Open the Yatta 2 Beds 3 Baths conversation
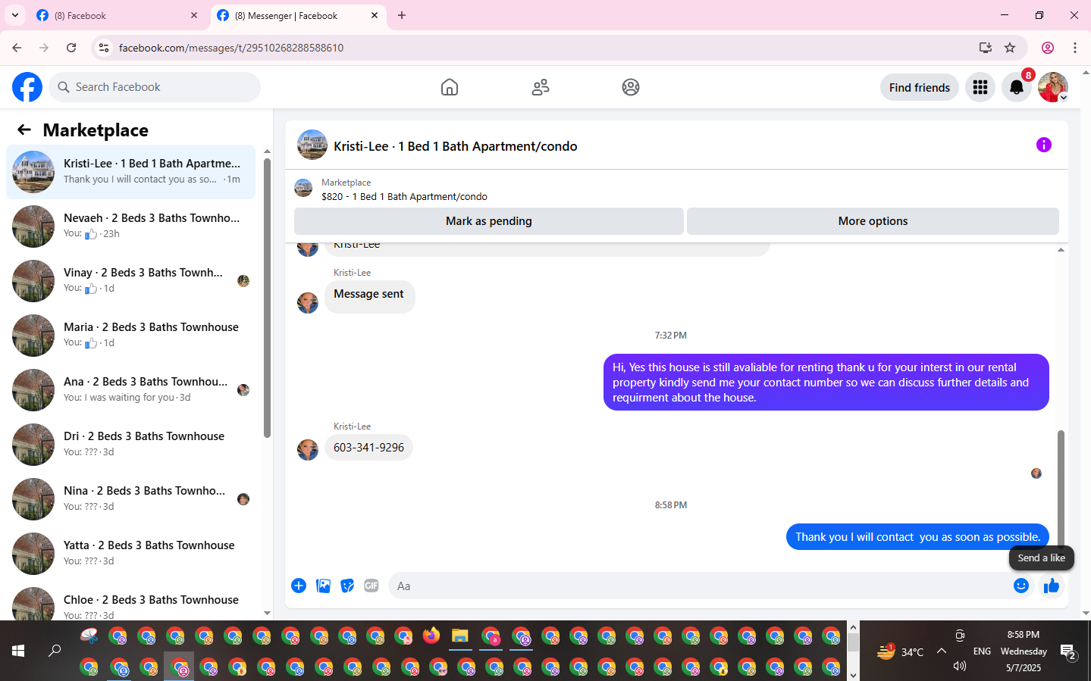 (x=130, y=553)
